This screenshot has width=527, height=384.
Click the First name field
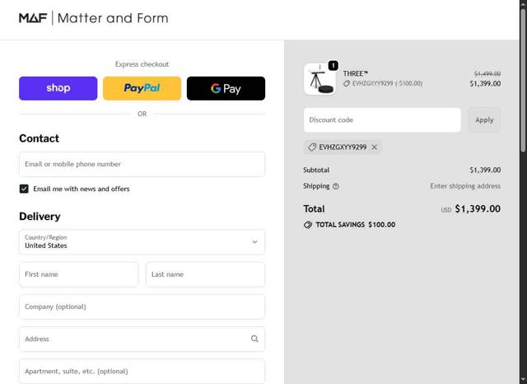[x=78, y=274]
